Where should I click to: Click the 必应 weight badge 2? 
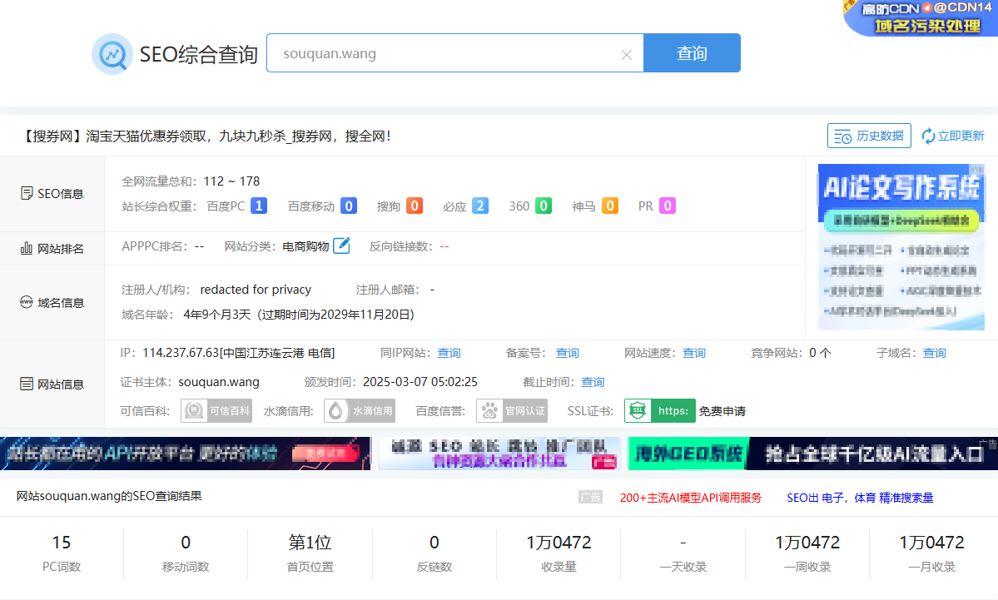click(480, 206)
